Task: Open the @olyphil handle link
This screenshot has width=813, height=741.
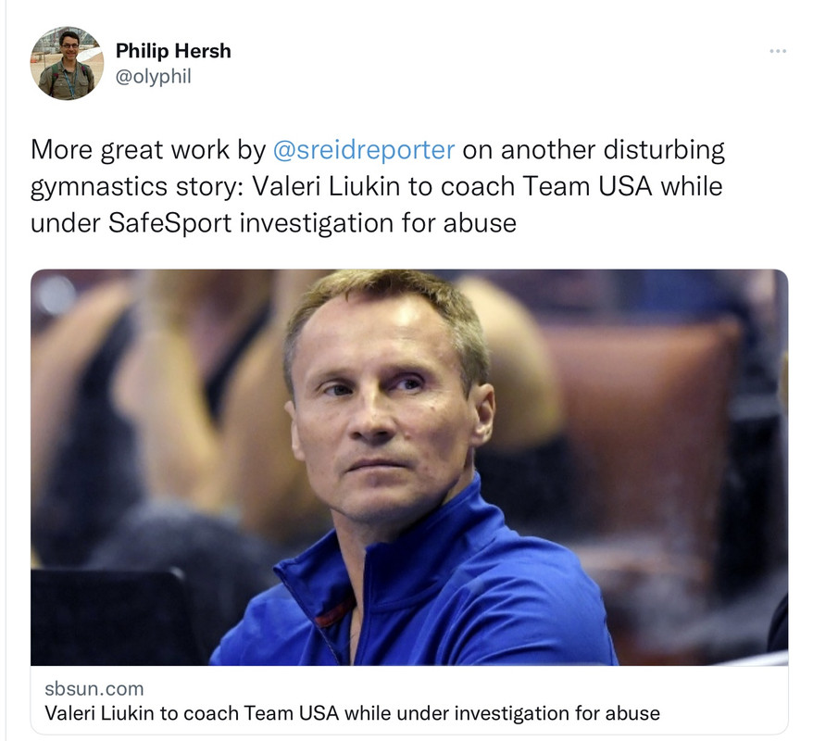Action: coord(153,76)
